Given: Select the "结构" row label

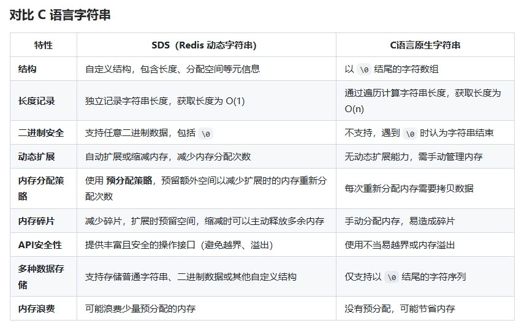Looking at the screenshot, I should [28, 69].
